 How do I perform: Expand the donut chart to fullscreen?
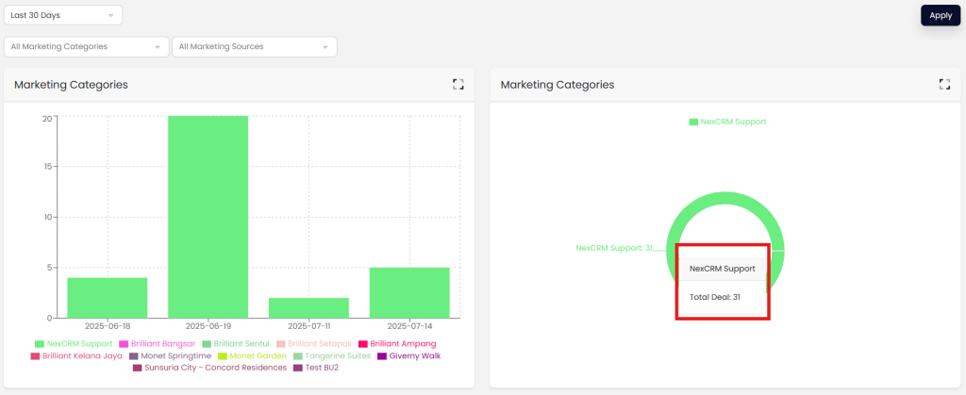click(944, 85)
